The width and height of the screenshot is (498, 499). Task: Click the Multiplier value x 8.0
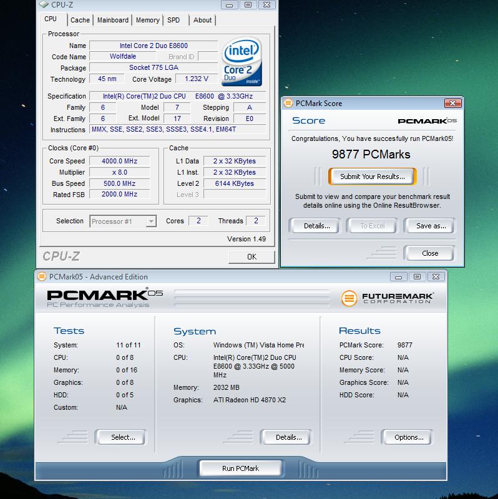(119, 172)
